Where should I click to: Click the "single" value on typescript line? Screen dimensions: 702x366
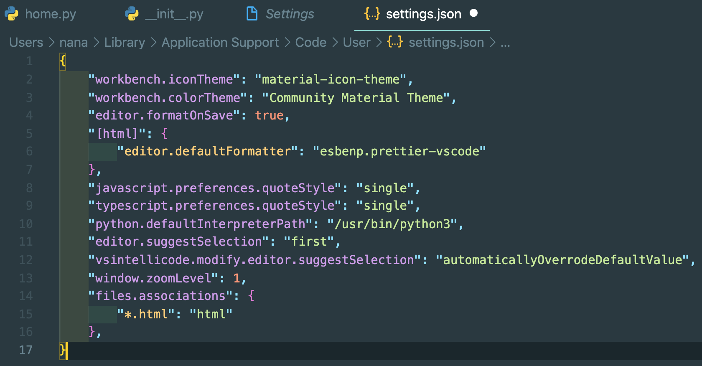(x=385, y=206)
